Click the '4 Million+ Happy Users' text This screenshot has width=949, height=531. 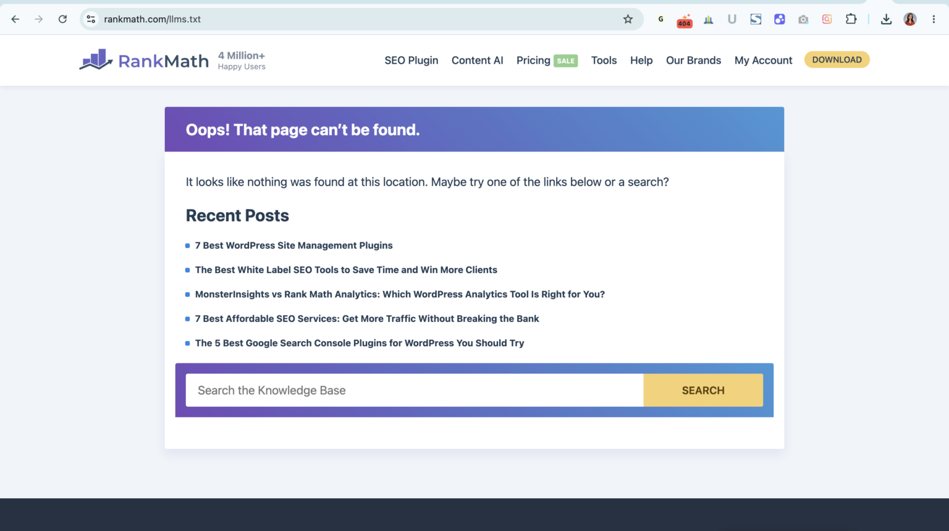242,61
